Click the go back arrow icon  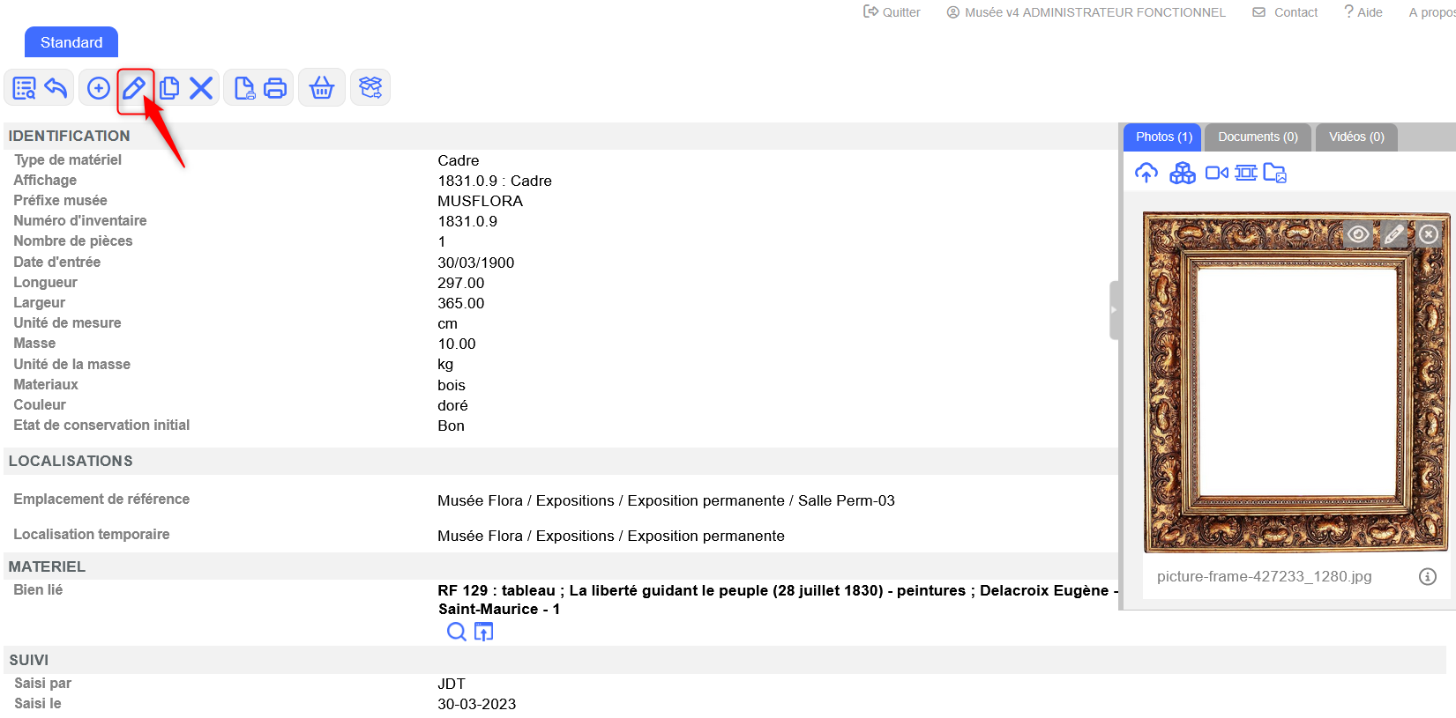56,88
